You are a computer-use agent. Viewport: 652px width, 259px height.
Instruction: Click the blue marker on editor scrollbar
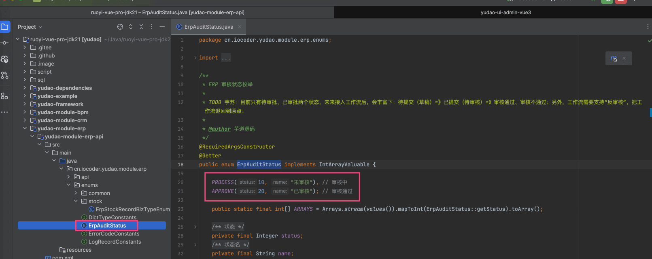pyautogui.click(x=650, y=112)
